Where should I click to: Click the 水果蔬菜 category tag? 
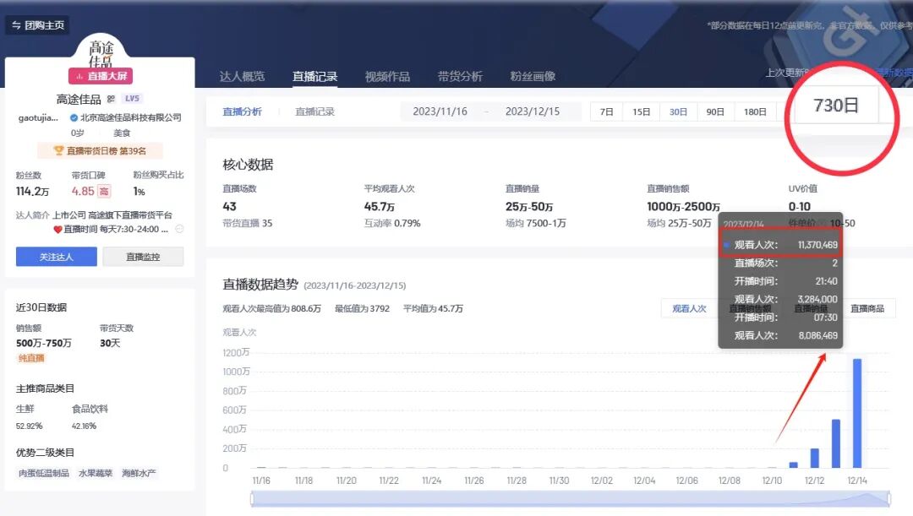pyautogui.click(x=96, y=473)
